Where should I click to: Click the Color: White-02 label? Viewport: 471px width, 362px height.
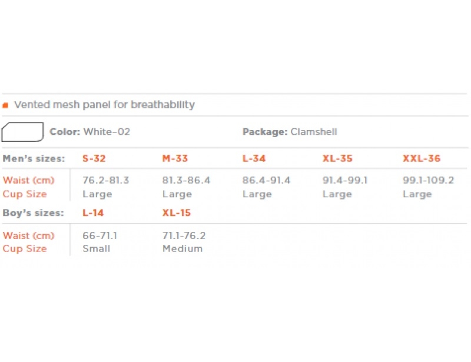(90, 132)
